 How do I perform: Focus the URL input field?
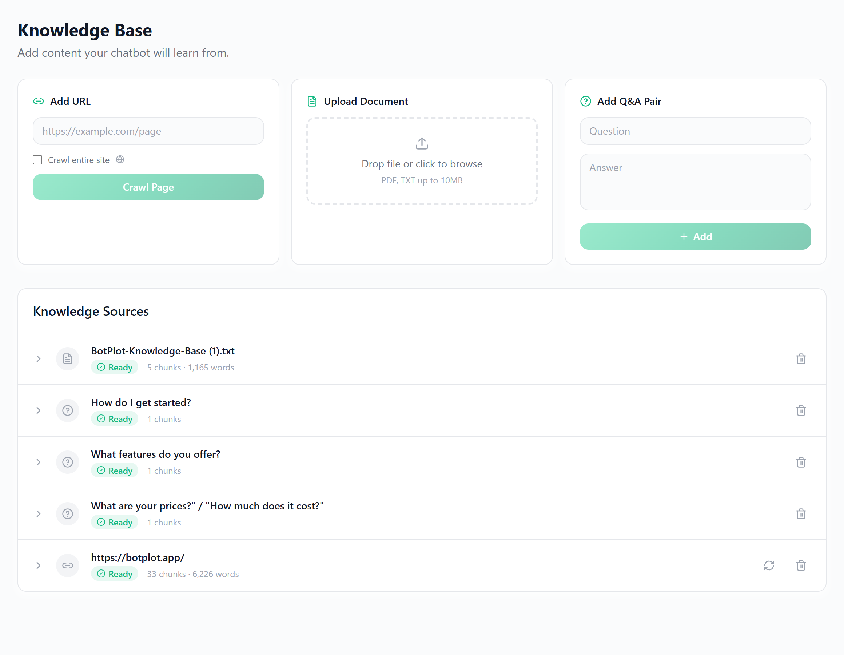148,131
